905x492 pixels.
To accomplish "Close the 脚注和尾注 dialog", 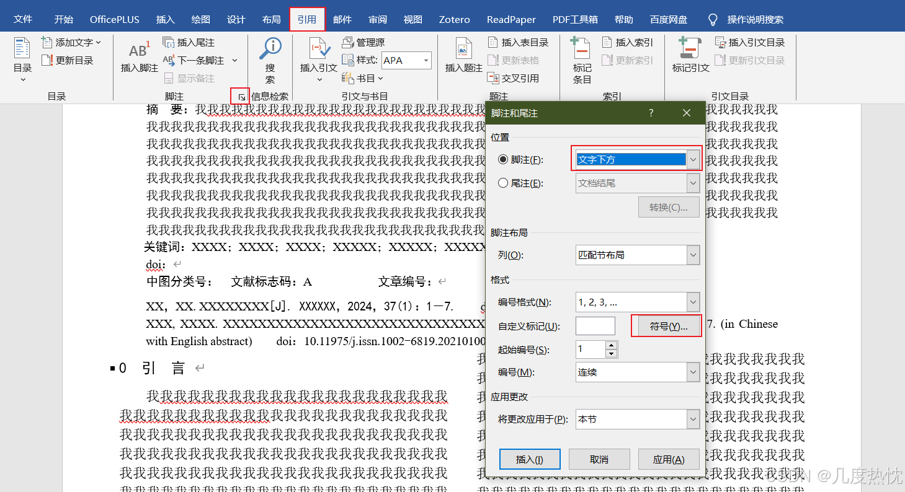I will coord(686,113).
